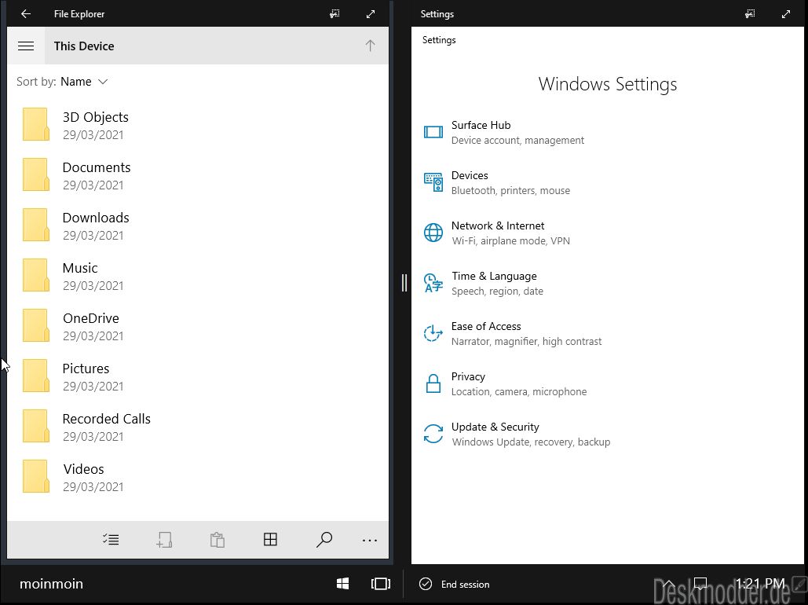Navigate up one folder level
Viewport: 808px width, 605px height.
(x=370, y=46)
